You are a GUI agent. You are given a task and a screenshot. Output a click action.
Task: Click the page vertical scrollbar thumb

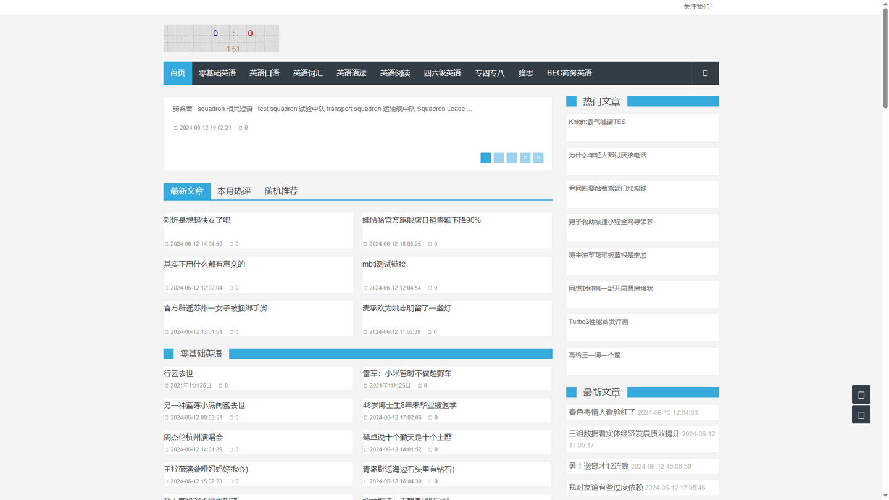tap(885, 57)
